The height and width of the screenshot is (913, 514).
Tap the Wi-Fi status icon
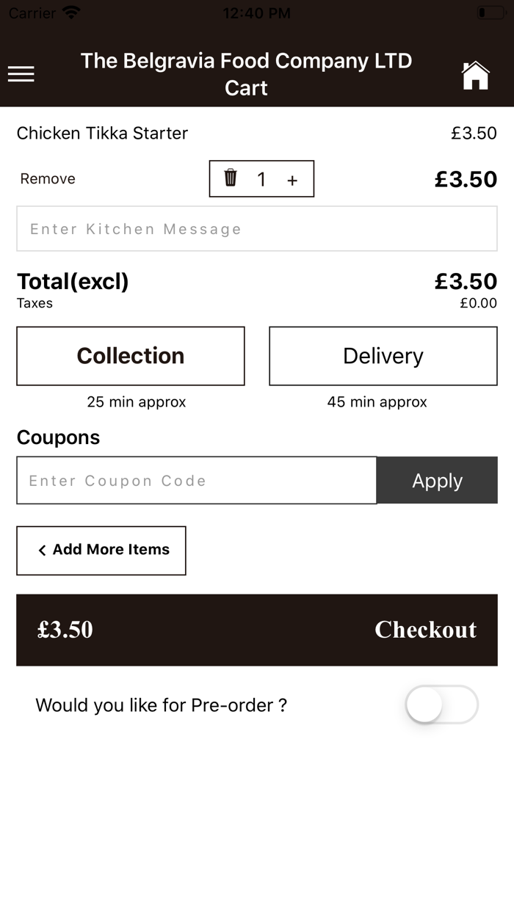(71, 12)
